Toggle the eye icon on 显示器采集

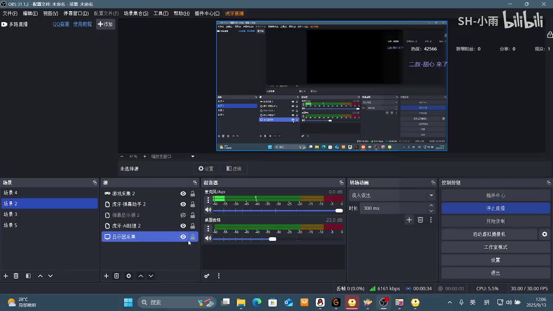click(183, 237)
